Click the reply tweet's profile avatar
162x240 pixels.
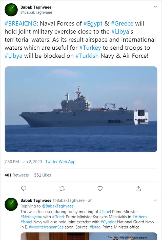[x=11, y=204]
